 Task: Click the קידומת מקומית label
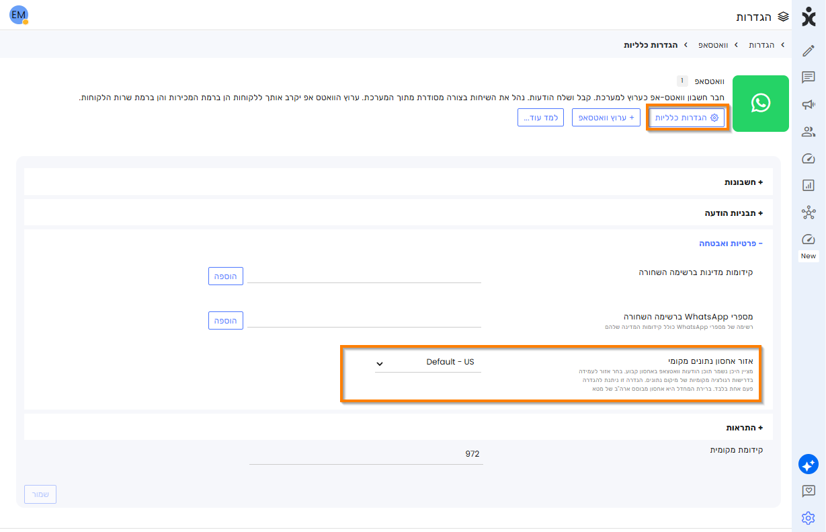737,449
